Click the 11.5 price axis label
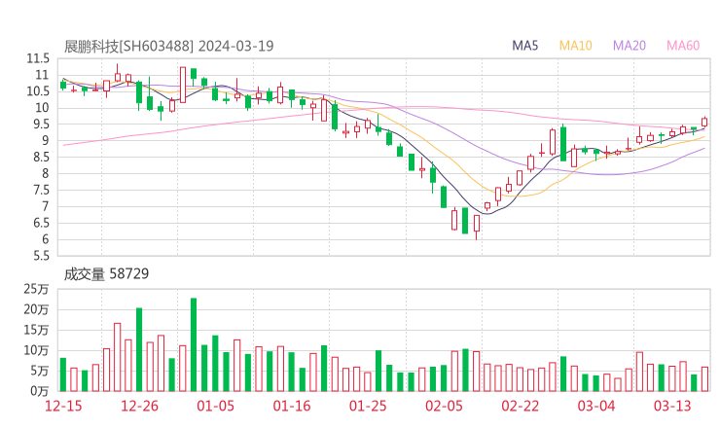720x428 pixels. tap(38, 58)
